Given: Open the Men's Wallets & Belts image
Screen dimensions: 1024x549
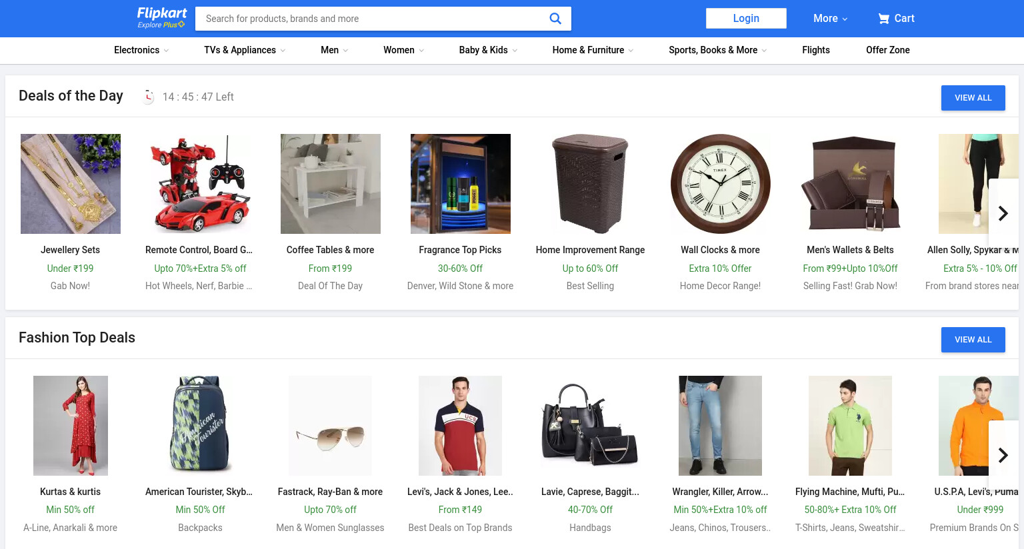Looking at the screenshot, I should tap(851, 184).
